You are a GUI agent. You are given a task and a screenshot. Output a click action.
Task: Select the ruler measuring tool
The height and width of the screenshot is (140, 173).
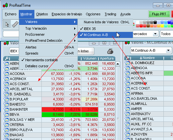15,24
